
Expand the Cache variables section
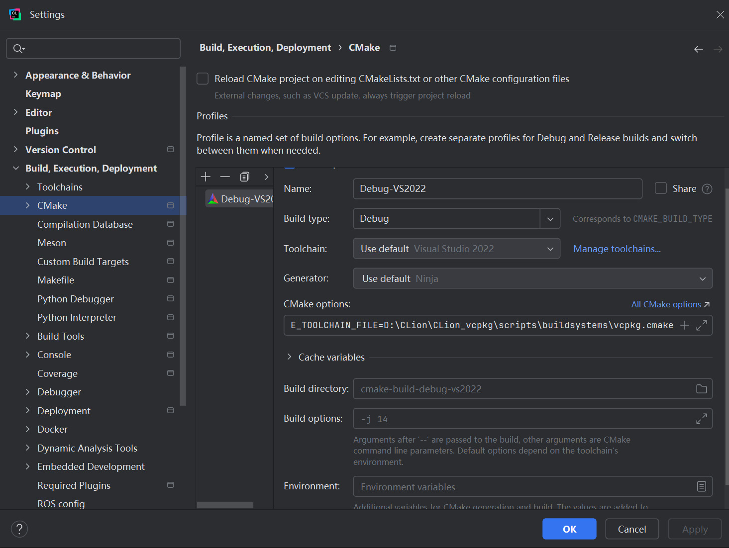289,357
